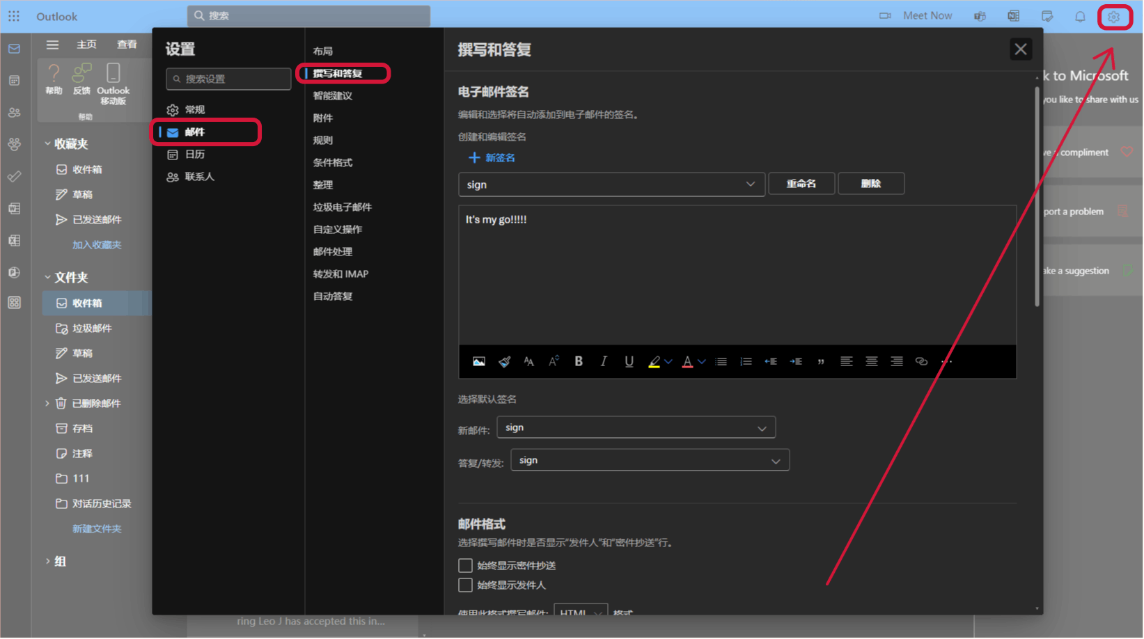
Task: Open 垃圾电子邮件 settings
Action: [x=343, y=207]
